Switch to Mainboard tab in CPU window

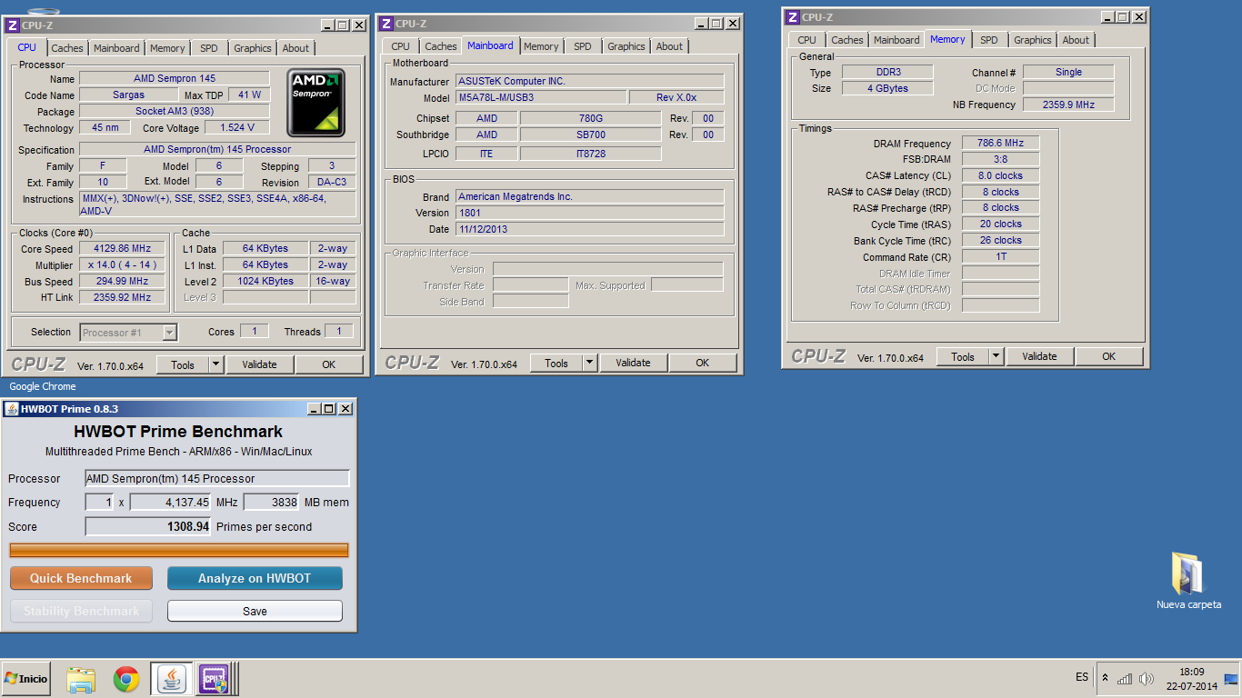116,48
